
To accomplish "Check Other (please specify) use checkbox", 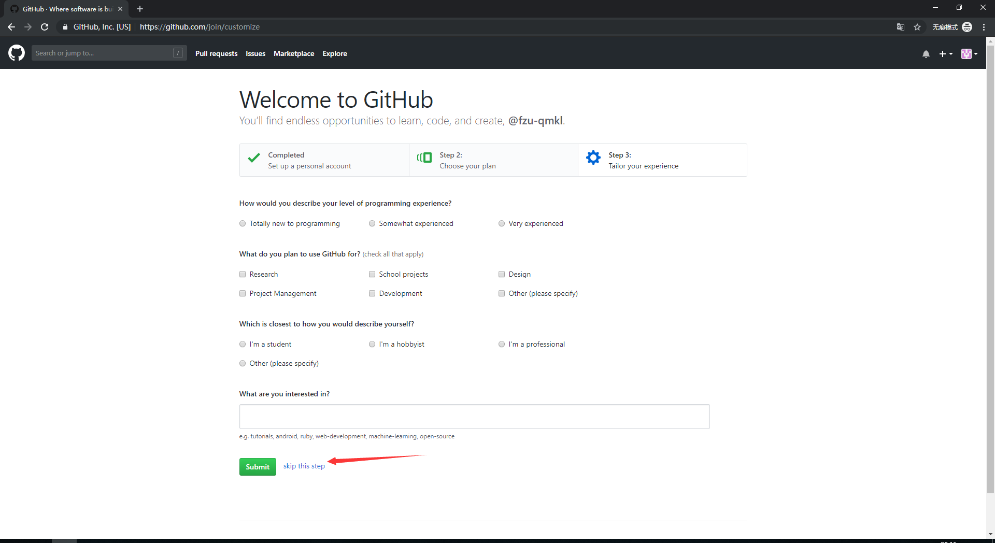I will coord(502,293).
